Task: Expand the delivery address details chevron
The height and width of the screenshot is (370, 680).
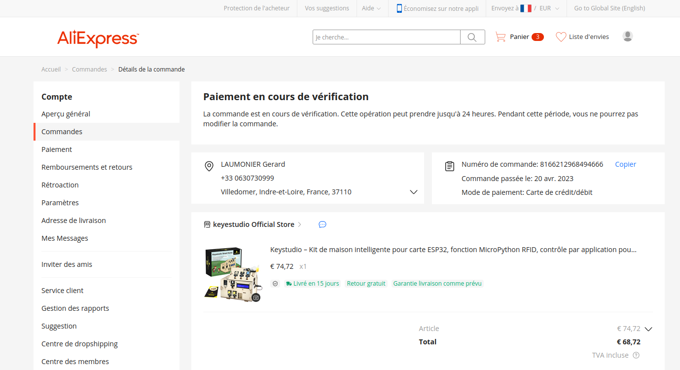Action: [x=414, y=192]
